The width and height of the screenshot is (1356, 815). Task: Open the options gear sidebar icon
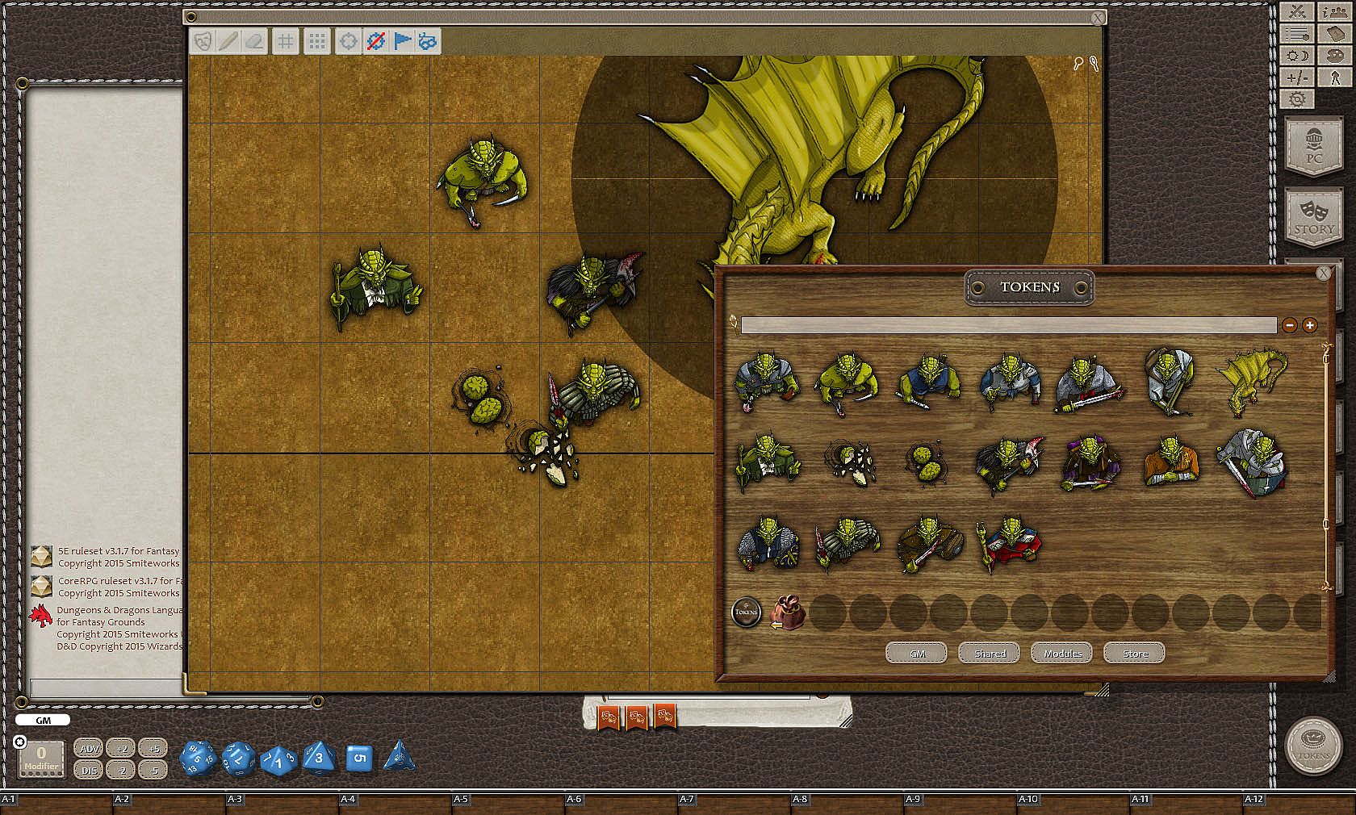point(1298,99)
